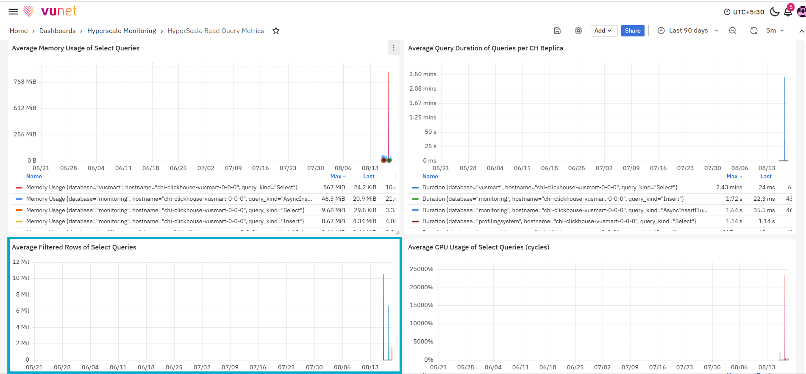Refresh the dashboard
The width and height of the screenshot is (806, 374).
(x=754, y=30)
